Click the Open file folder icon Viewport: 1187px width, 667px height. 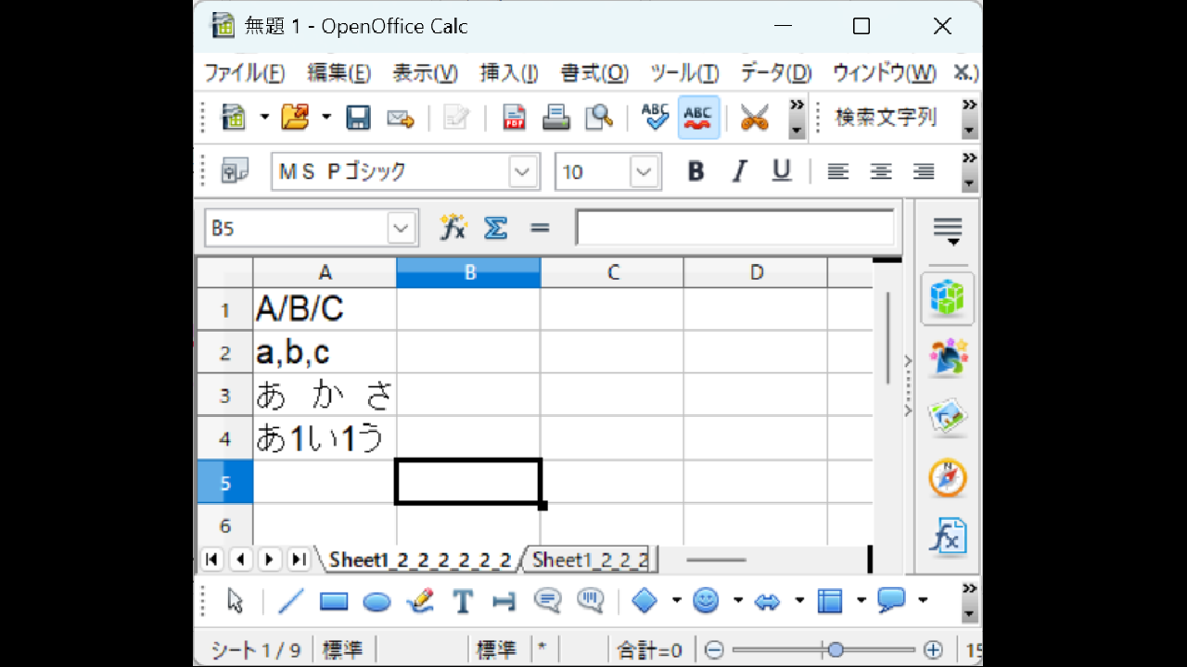click(295, 118)
